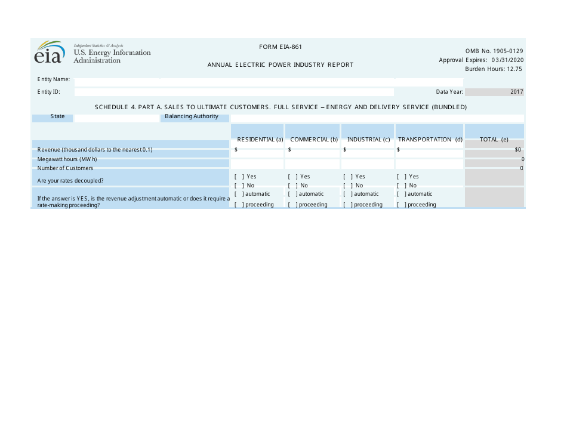Check No for Transportation rates decoupled
567x438 pixels.
[402, 186]
